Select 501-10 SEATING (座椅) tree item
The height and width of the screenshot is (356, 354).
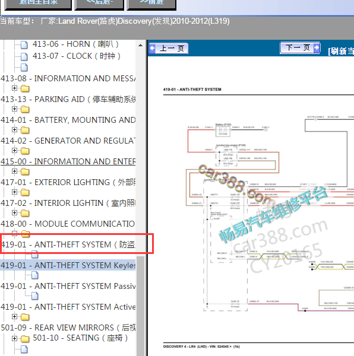(80, 338)
